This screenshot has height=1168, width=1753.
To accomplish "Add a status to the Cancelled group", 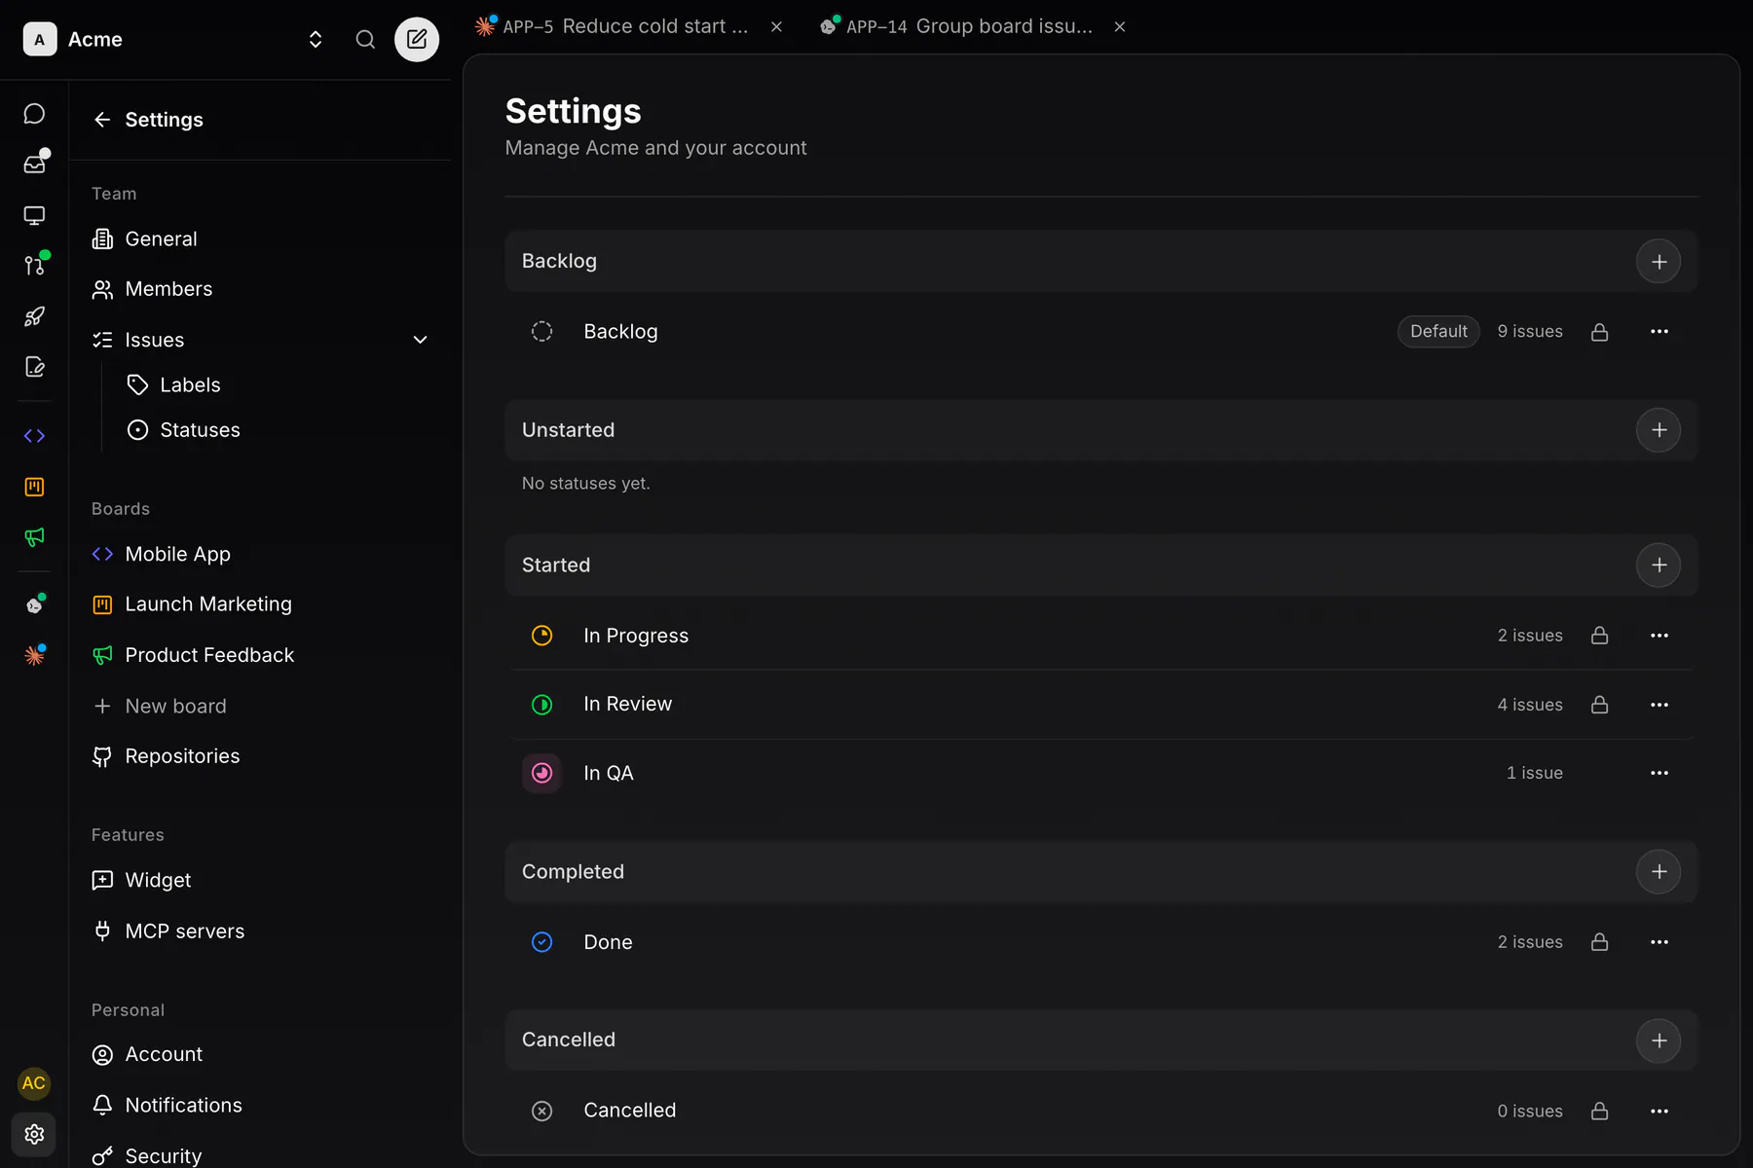I will point(1659,1040).
